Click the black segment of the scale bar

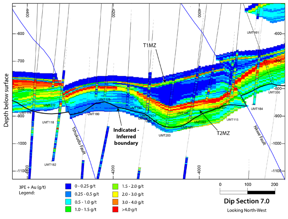pos(261,192)
